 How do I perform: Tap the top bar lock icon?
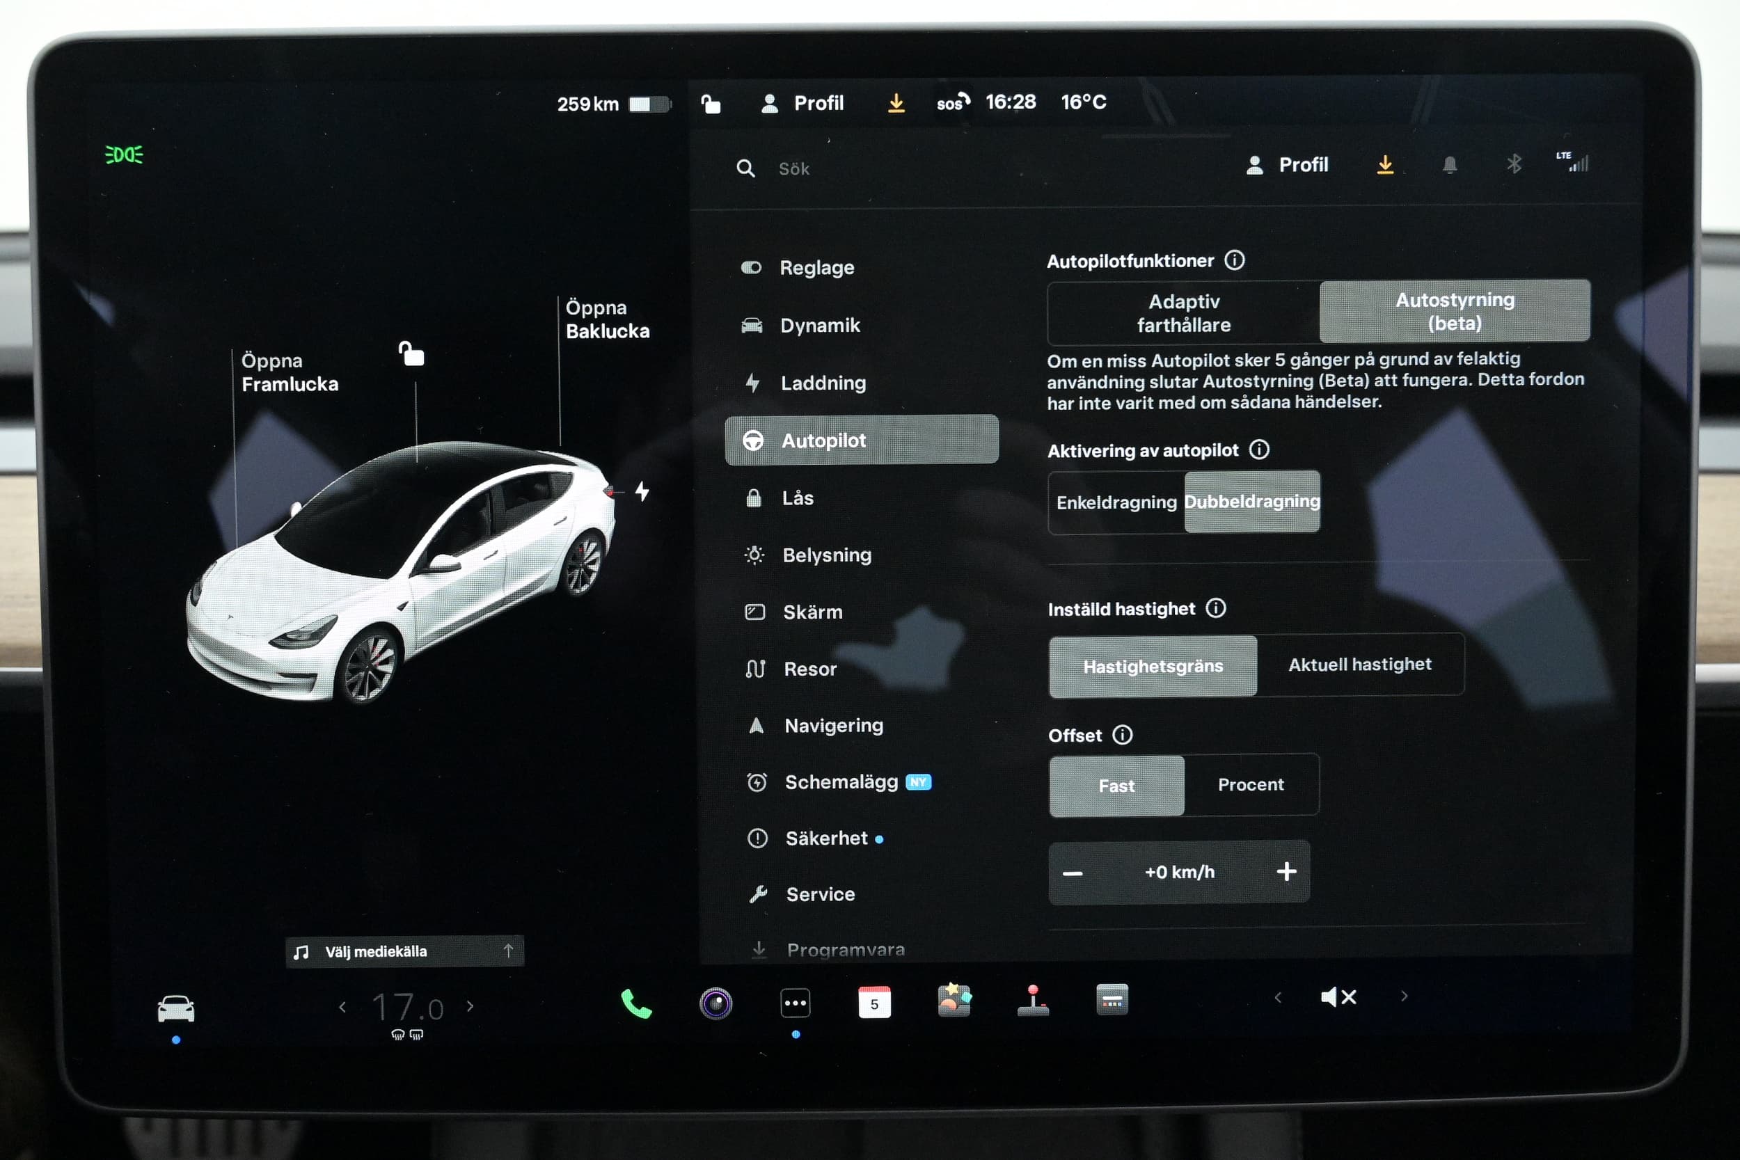[x=710, y=104]
